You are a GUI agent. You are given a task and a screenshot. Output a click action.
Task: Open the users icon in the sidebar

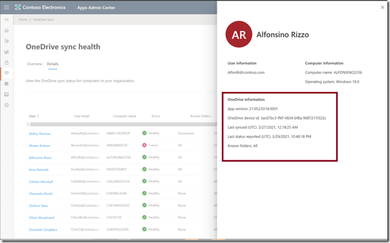pyautogui.click(x=7, y=41)
